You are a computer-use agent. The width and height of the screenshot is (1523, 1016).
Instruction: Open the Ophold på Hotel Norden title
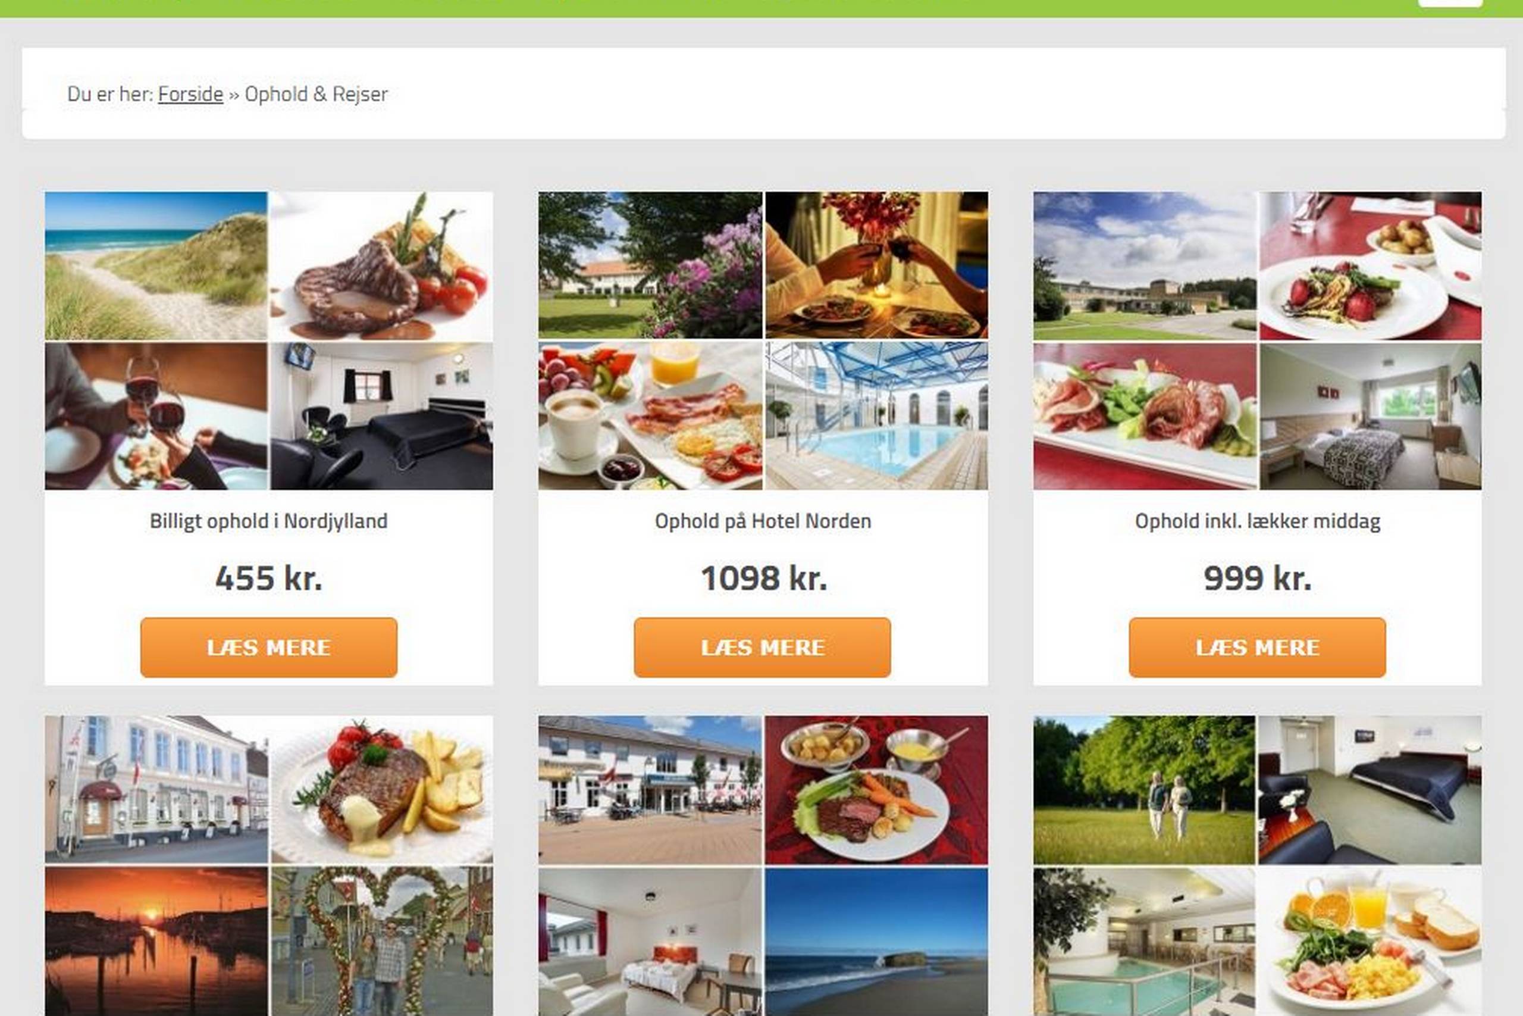[763, 521]
